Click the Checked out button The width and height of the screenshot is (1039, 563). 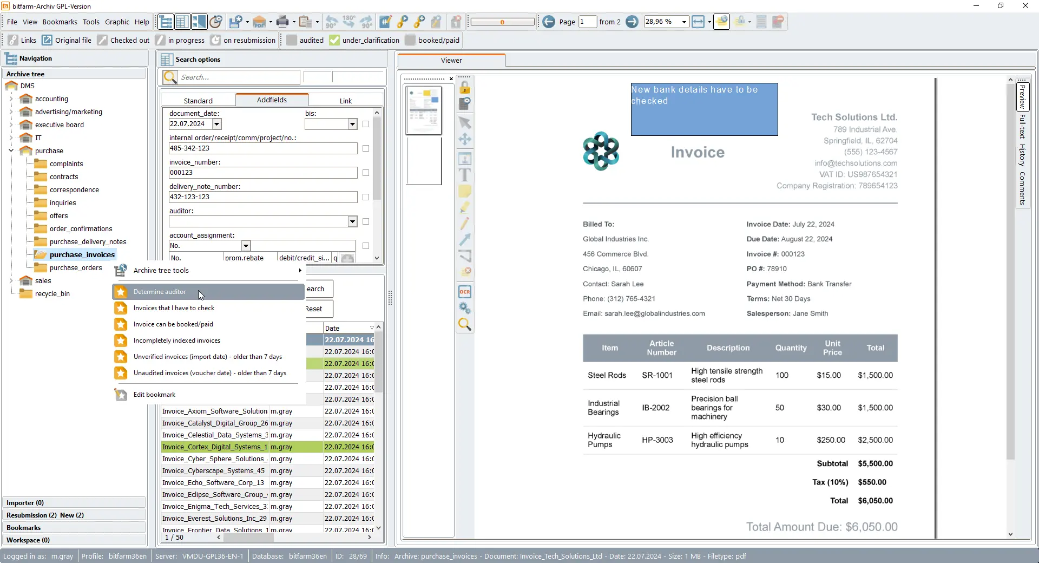tap(123, 40)
